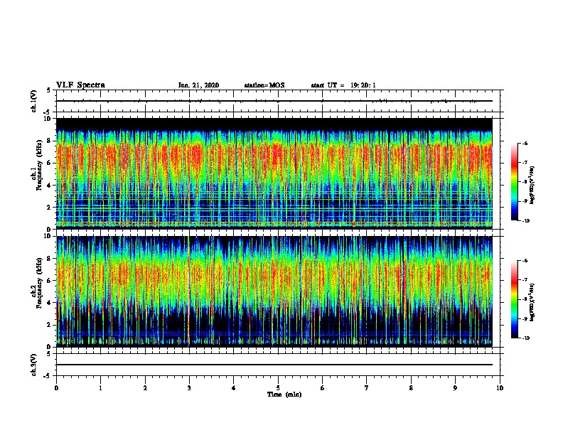Viewport: 563px width, 435px height.
Task: Click the time axis tick label "3"
Action: point(189,388)
